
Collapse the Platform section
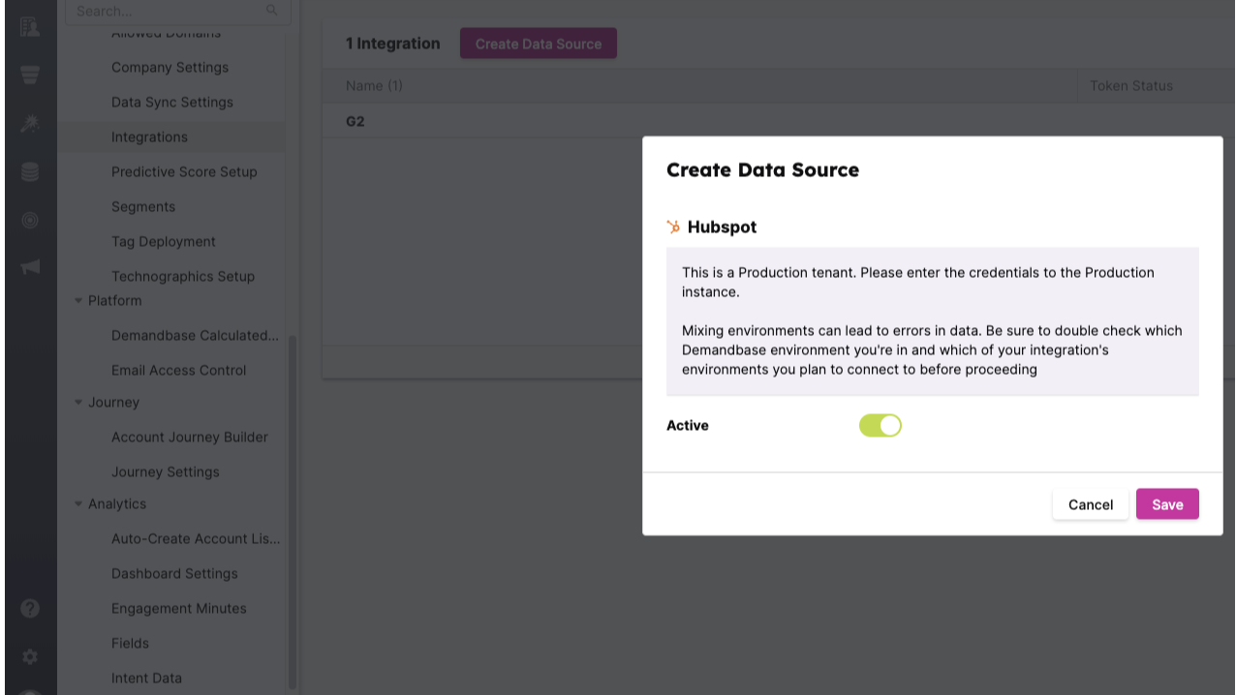[78, 301]
